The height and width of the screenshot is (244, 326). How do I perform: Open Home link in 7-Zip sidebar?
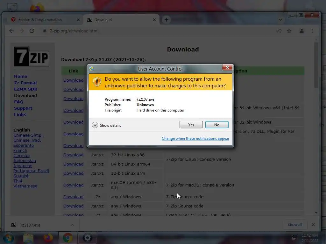[x=21, y=76]
